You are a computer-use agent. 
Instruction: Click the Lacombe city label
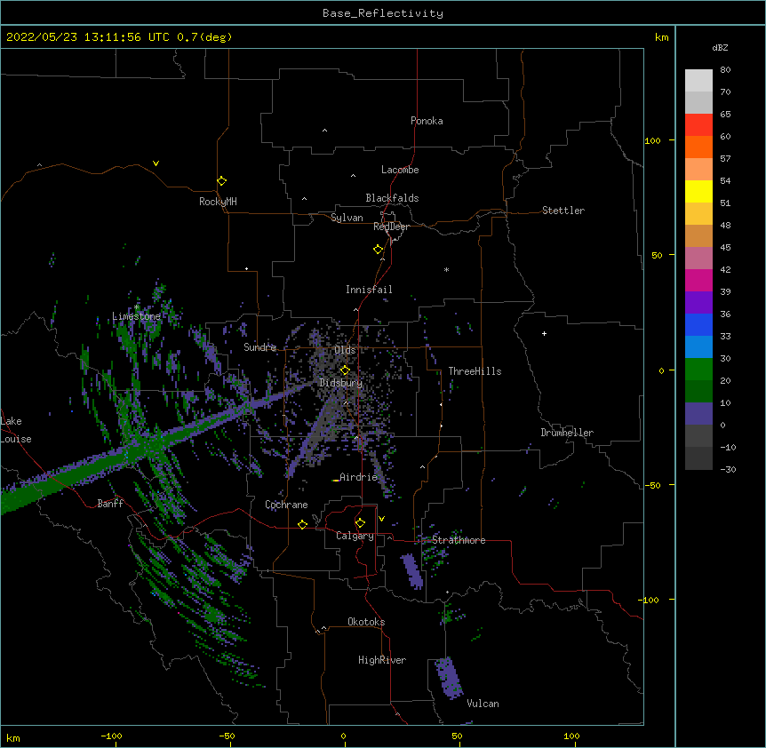[400, 170]
